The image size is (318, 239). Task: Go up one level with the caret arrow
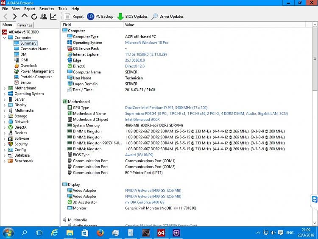coord(24,16)
